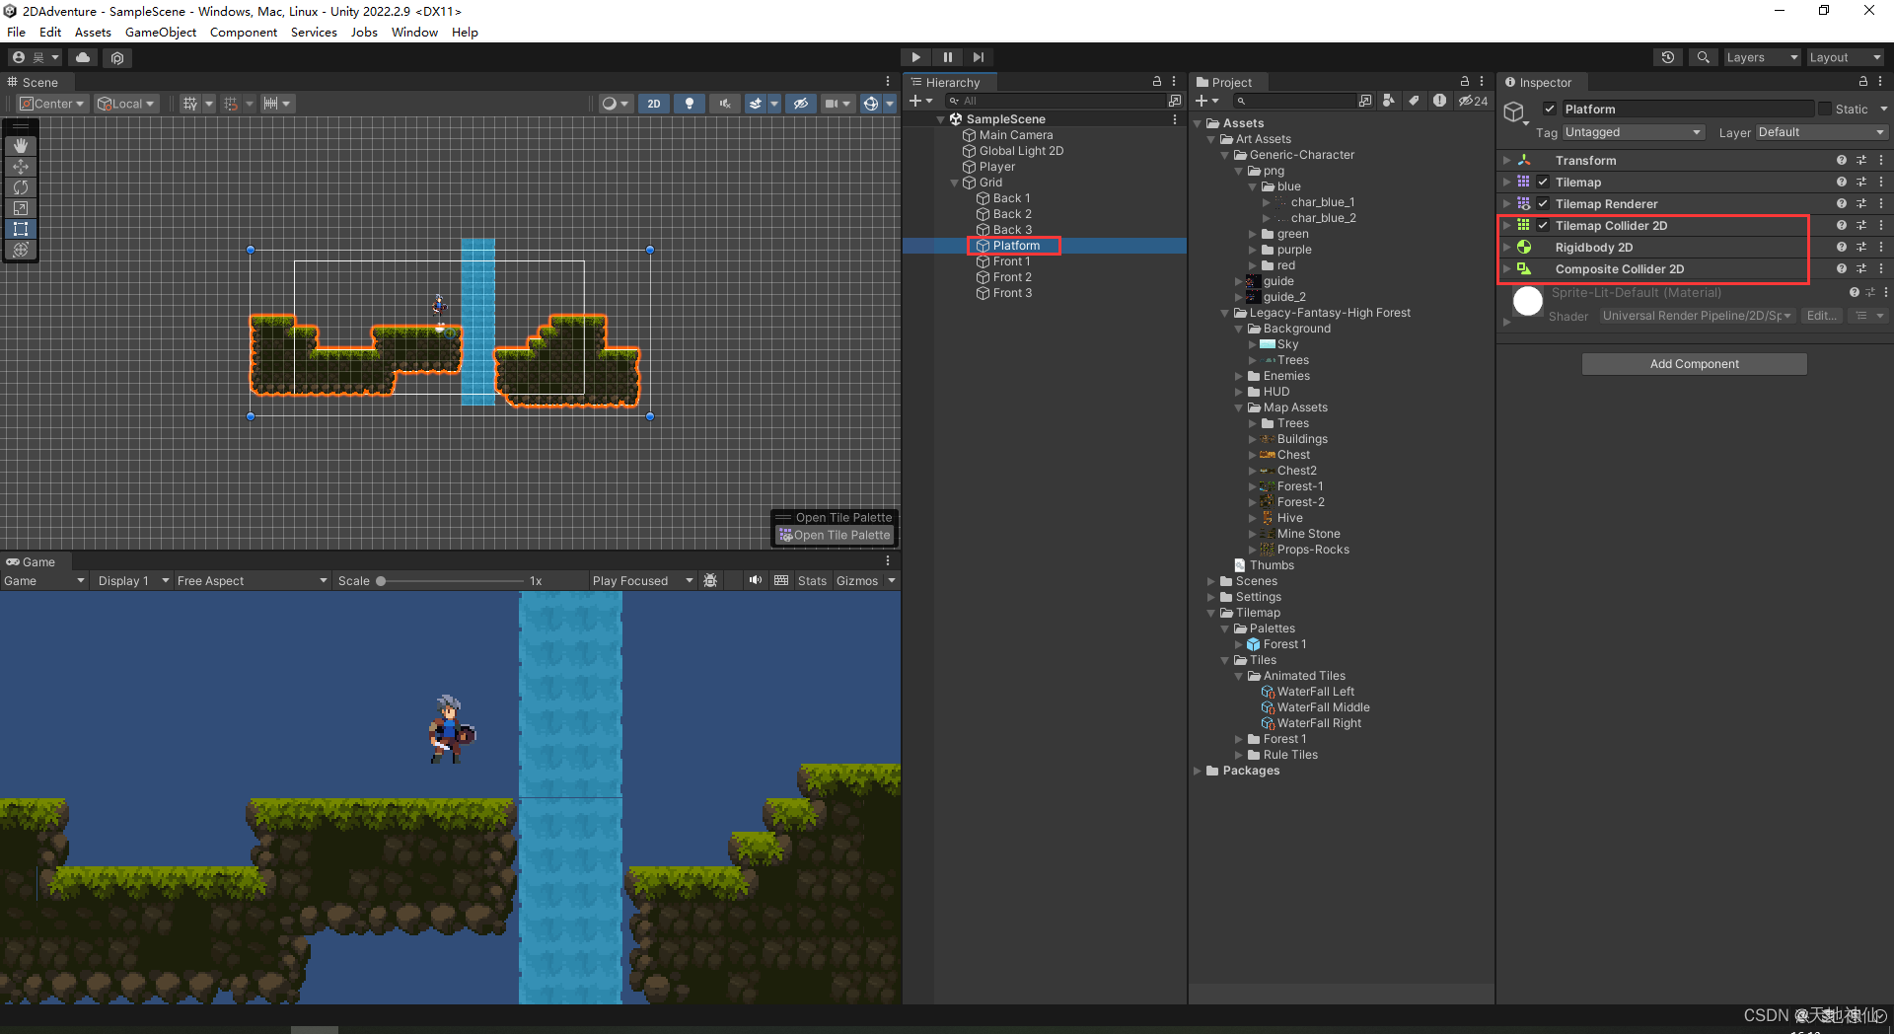This screenshot has width=1894, height=1034.
Task: Click the Add Component button
Action: (1695, 364)
